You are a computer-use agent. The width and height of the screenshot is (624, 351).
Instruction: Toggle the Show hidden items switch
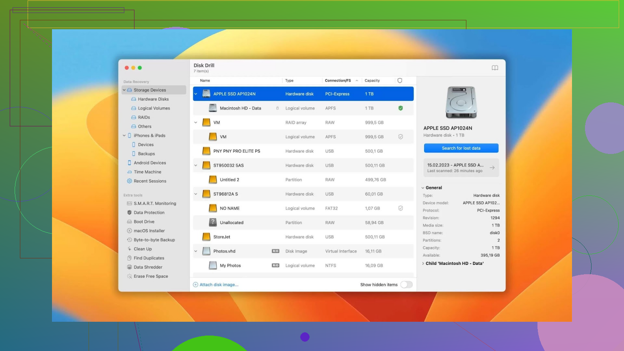[406, 285]
